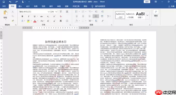Undo the last action
Image resolution: width=176 pixels, height=95 pixels.
10,2
